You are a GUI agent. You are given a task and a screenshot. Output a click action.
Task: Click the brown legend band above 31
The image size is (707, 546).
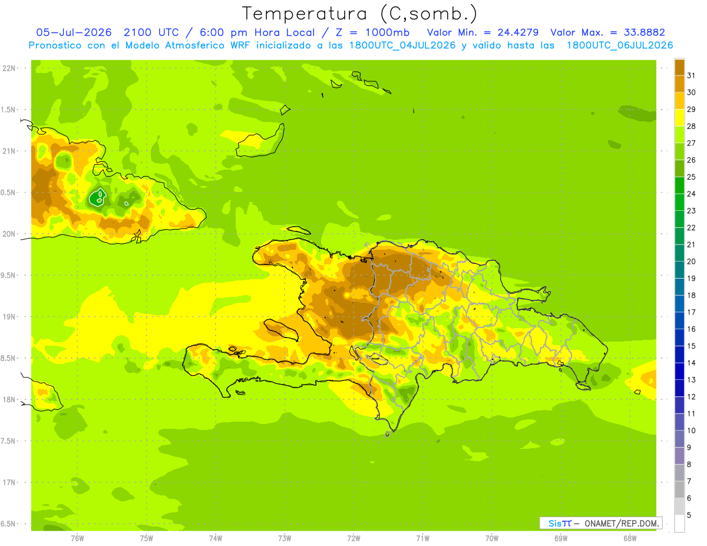pos(679,67)
